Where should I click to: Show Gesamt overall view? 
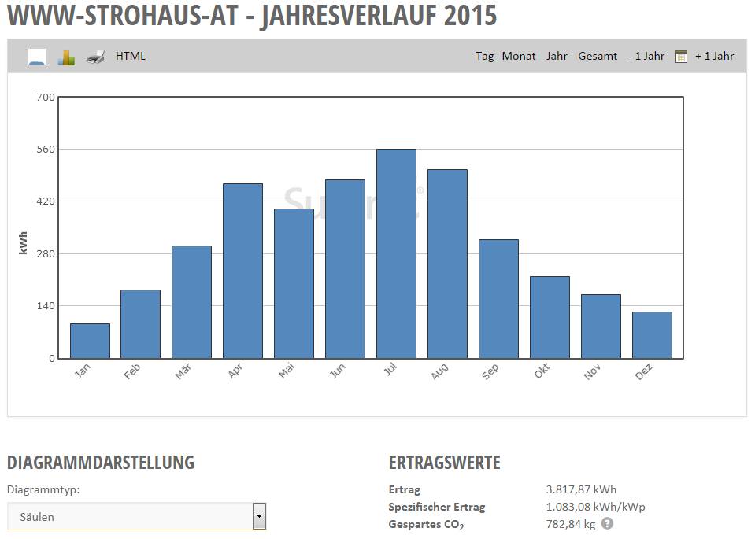[598, 56]
